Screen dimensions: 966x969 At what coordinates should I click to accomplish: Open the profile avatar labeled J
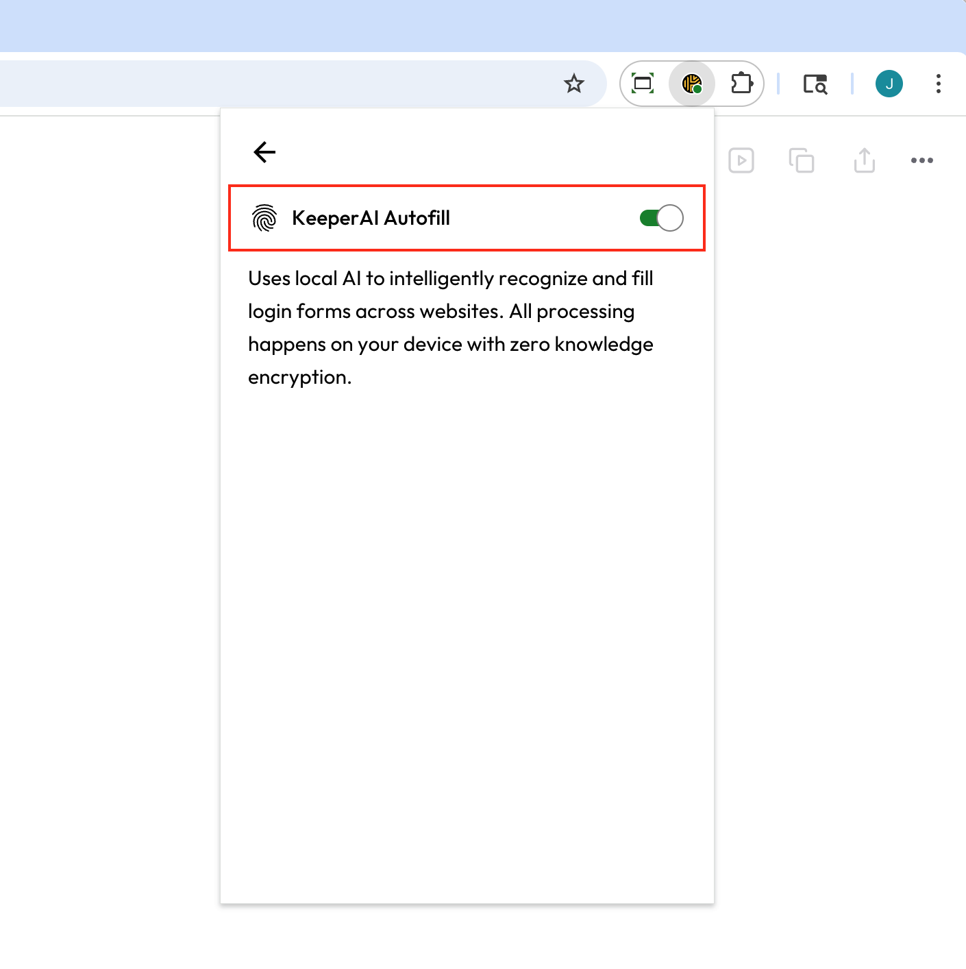pyautogui.click(x=889, y=84)
